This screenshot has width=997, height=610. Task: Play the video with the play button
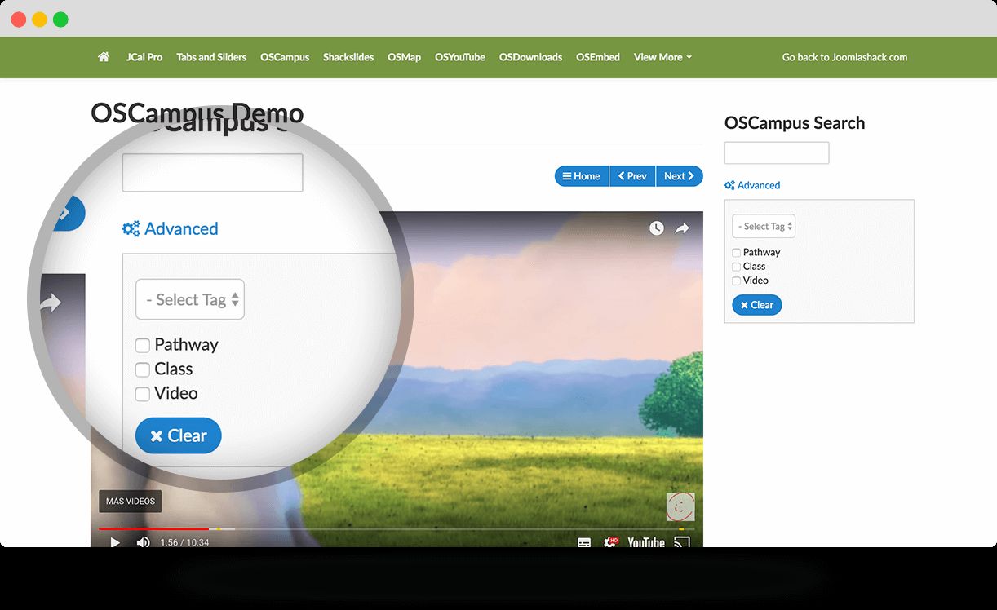[115, 542]
